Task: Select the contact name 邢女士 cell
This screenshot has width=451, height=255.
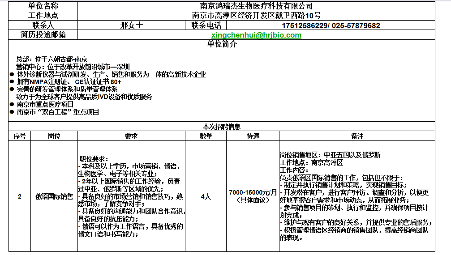Action: [132, 25]
